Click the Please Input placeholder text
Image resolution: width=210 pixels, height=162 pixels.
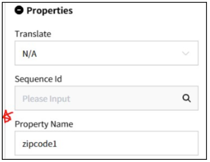click(x=46, y=99)
